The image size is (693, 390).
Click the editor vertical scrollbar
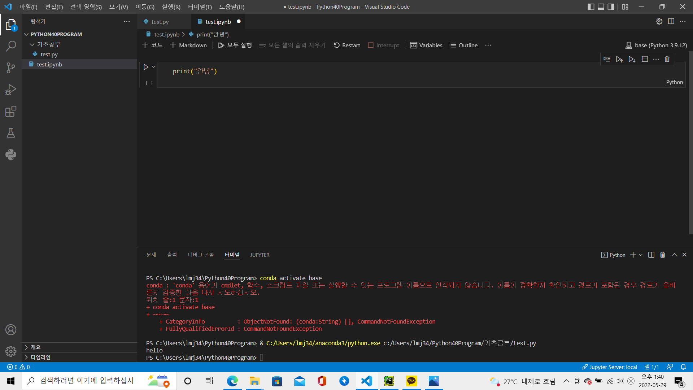[x=690, y=144]
